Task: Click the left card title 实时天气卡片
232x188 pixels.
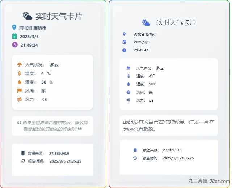Action: tap(59, 16)
